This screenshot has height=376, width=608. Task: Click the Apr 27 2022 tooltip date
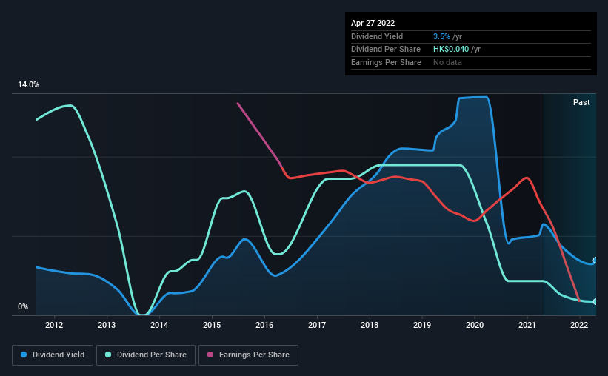(x=373, y=23)
